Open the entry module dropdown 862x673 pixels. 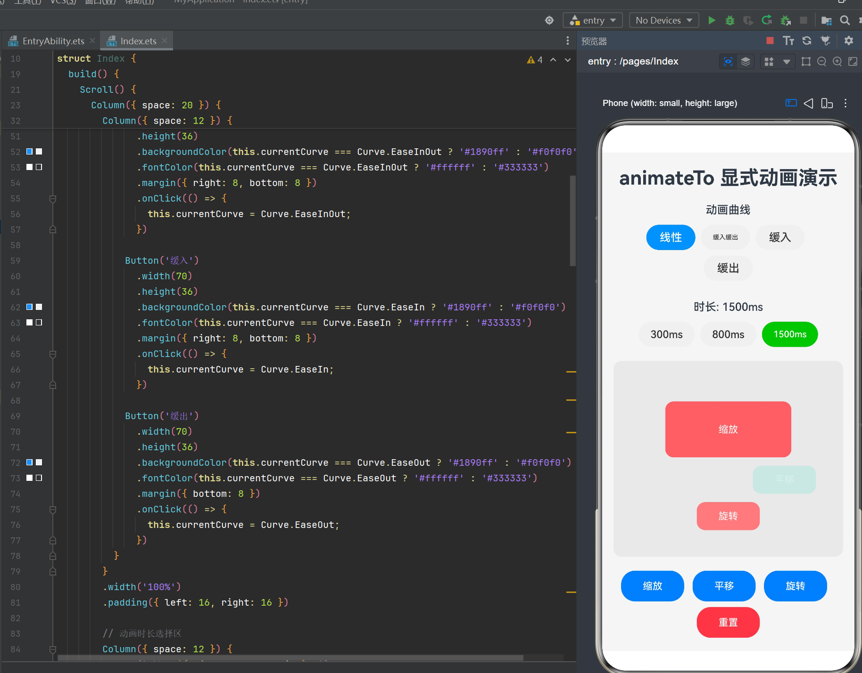(x=593, y=20)
